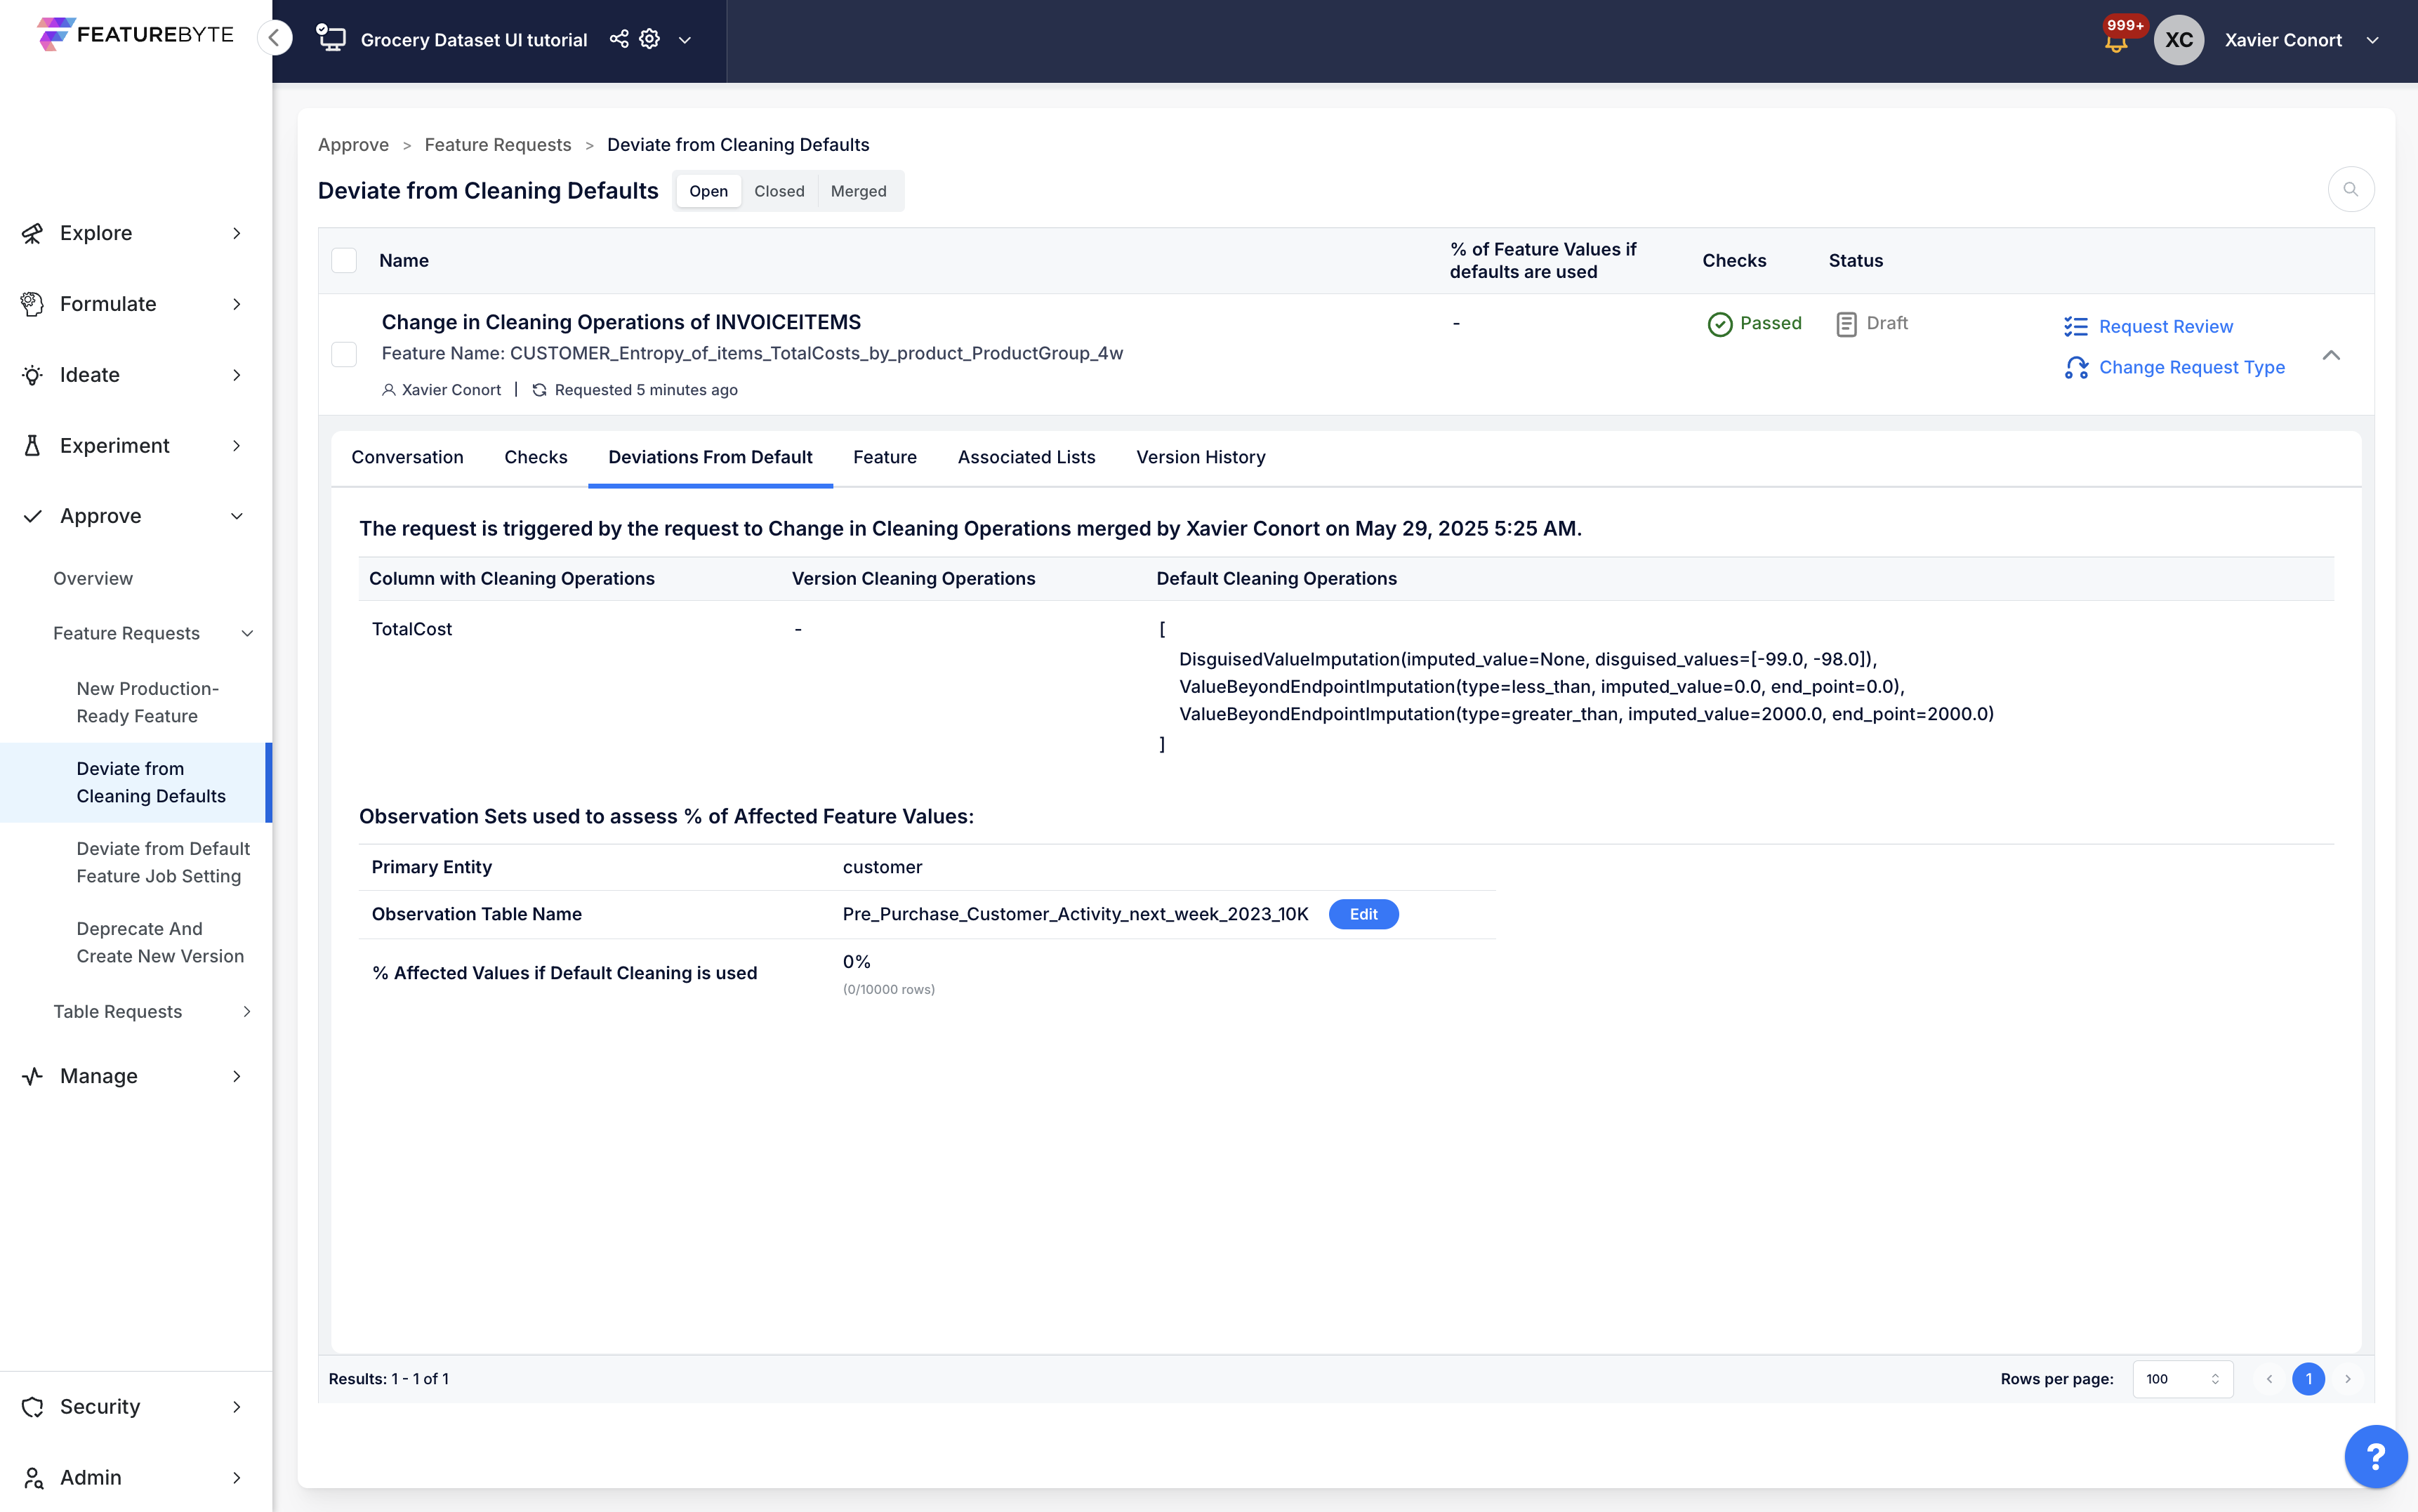
Task: Click the Formulate head icon
Action: [32, 304]
